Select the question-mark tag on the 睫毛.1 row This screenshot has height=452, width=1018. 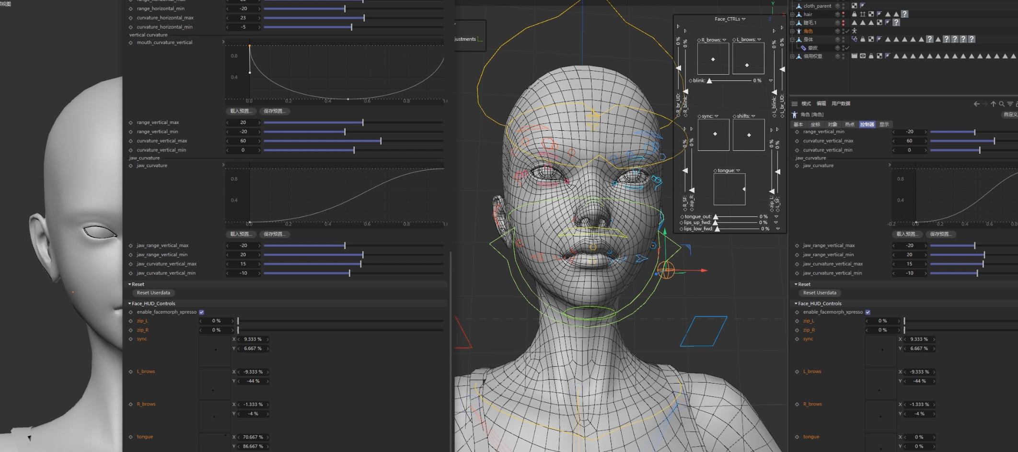[x=896, y=23]
